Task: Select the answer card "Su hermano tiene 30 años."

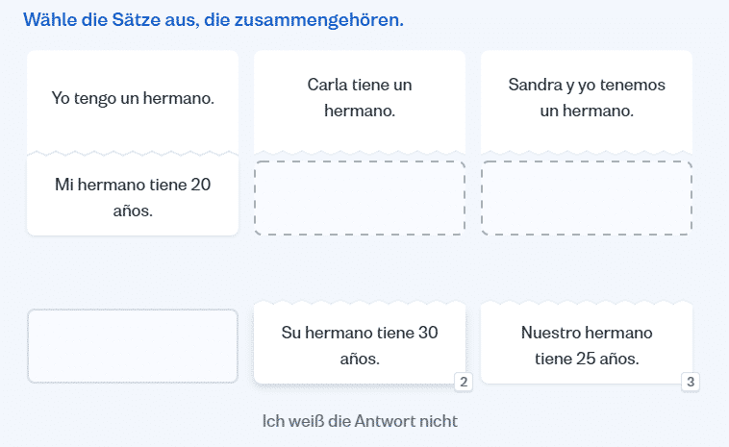Action: tap(359, 345)
